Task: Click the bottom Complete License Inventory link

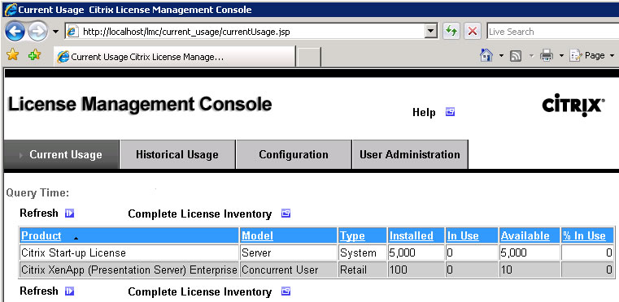Action: pyautogui.click(x=200, y=292)
